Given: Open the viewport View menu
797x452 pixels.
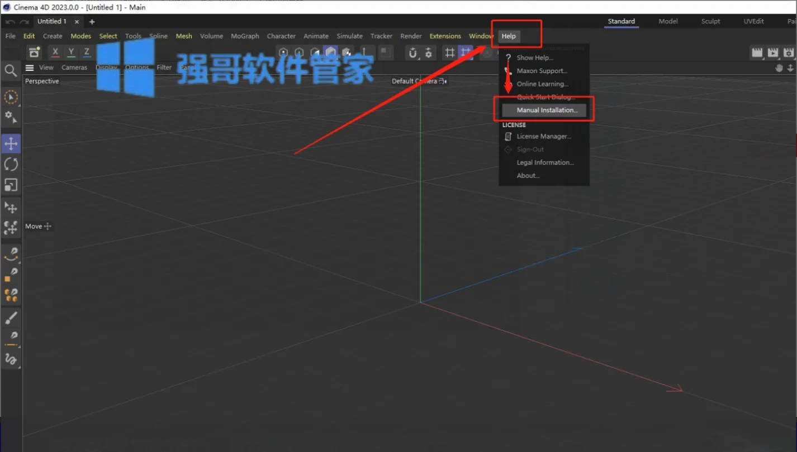Looking at the screenshot, I should 46,68.
